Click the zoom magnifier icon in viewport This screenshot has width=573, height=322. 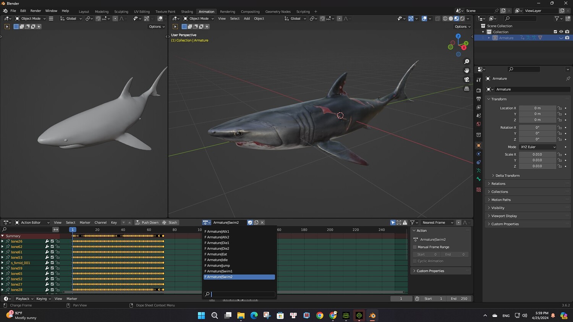(x=466, y=61)
